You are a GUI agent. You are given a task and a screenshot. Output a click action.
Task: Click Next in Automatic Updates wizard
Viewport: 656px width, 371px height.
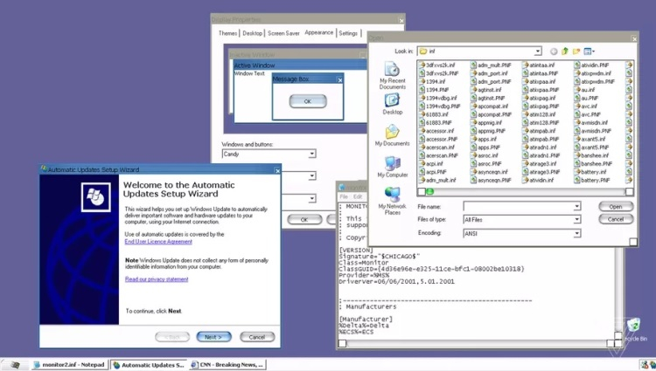[213, 337]
